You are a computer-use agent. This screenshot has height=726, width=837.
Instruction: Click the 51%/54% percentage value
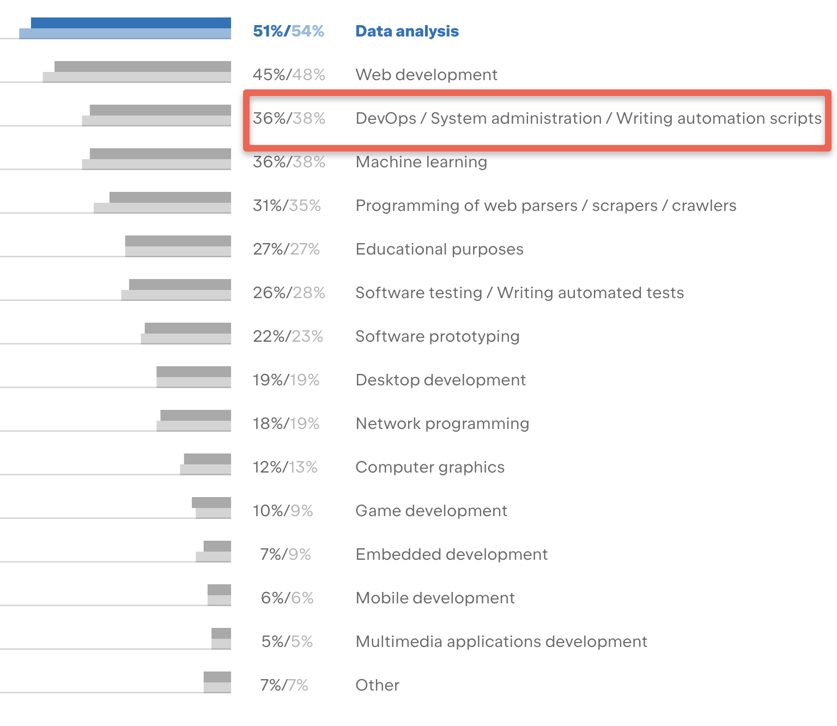[x=288, y=32]
